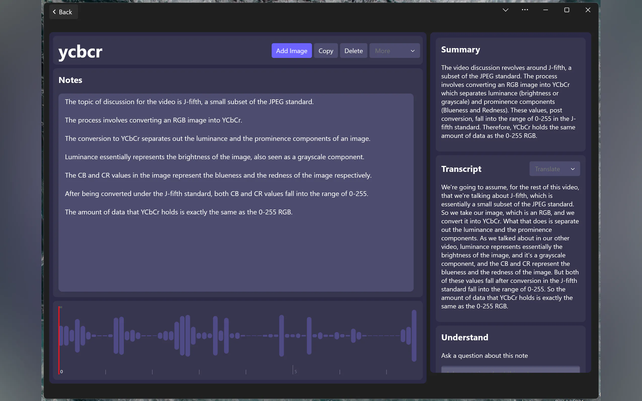Delete the ycbcr note
The image size is (642, 401).
point(353,51)
